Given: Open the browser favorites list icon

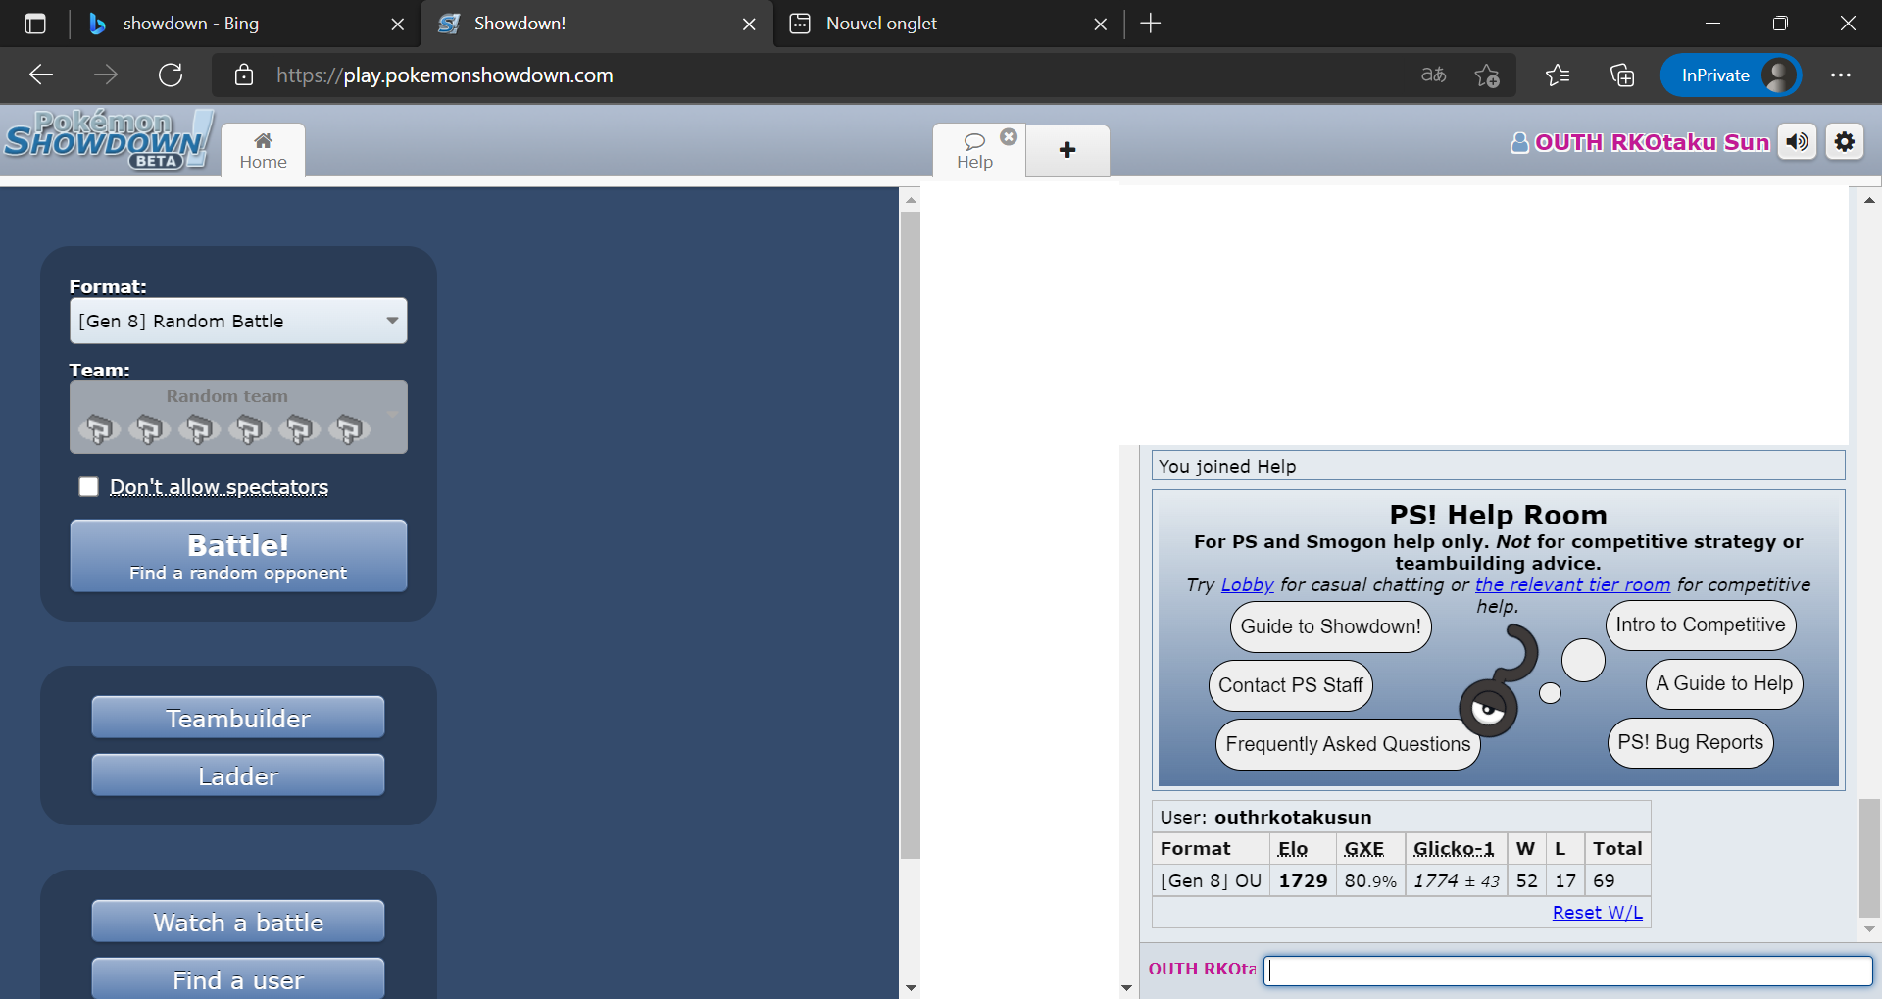Looking at the screenshot, I should point(1557,75).
